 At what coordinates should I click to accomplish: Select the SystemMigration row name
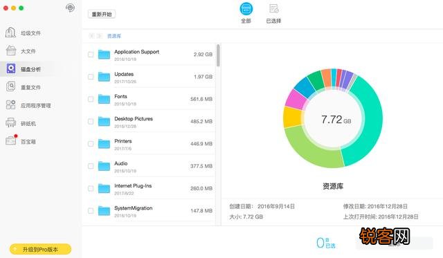pos(134,208)
